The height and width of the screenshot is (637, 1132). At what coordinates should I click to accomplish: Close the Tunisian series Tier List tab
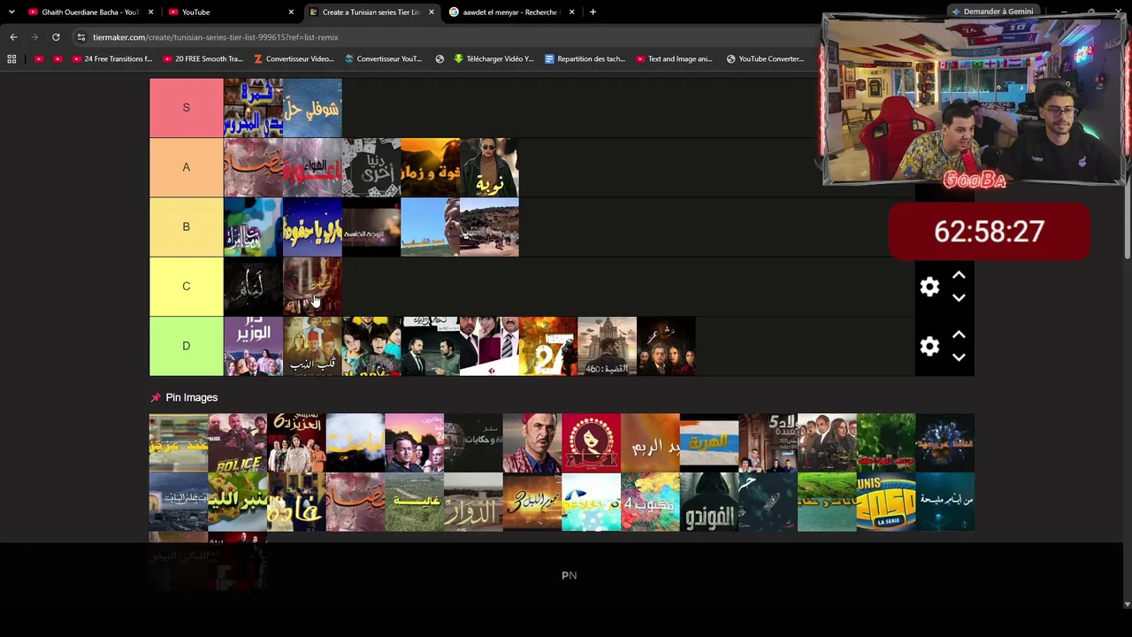tap(432, 12)
